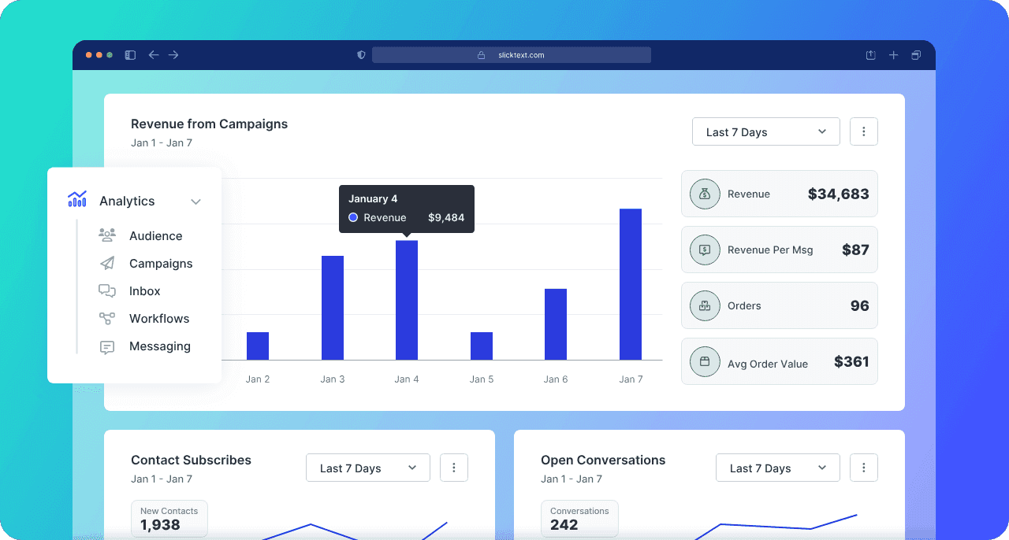
Task: Open Open Conversations Last 7 Days dropdown
Action: [x=778, y=468]
